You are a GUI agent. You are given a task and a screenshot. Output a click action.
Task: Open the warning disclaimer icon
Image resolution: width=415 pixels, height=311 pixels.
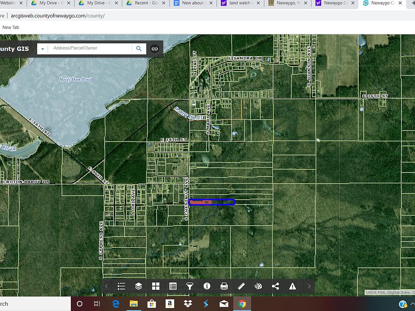point(293,286)
